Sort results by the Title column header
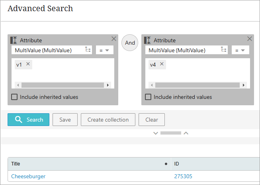Image resolution: width=260 pixels, height=185 pixels. 16,164
